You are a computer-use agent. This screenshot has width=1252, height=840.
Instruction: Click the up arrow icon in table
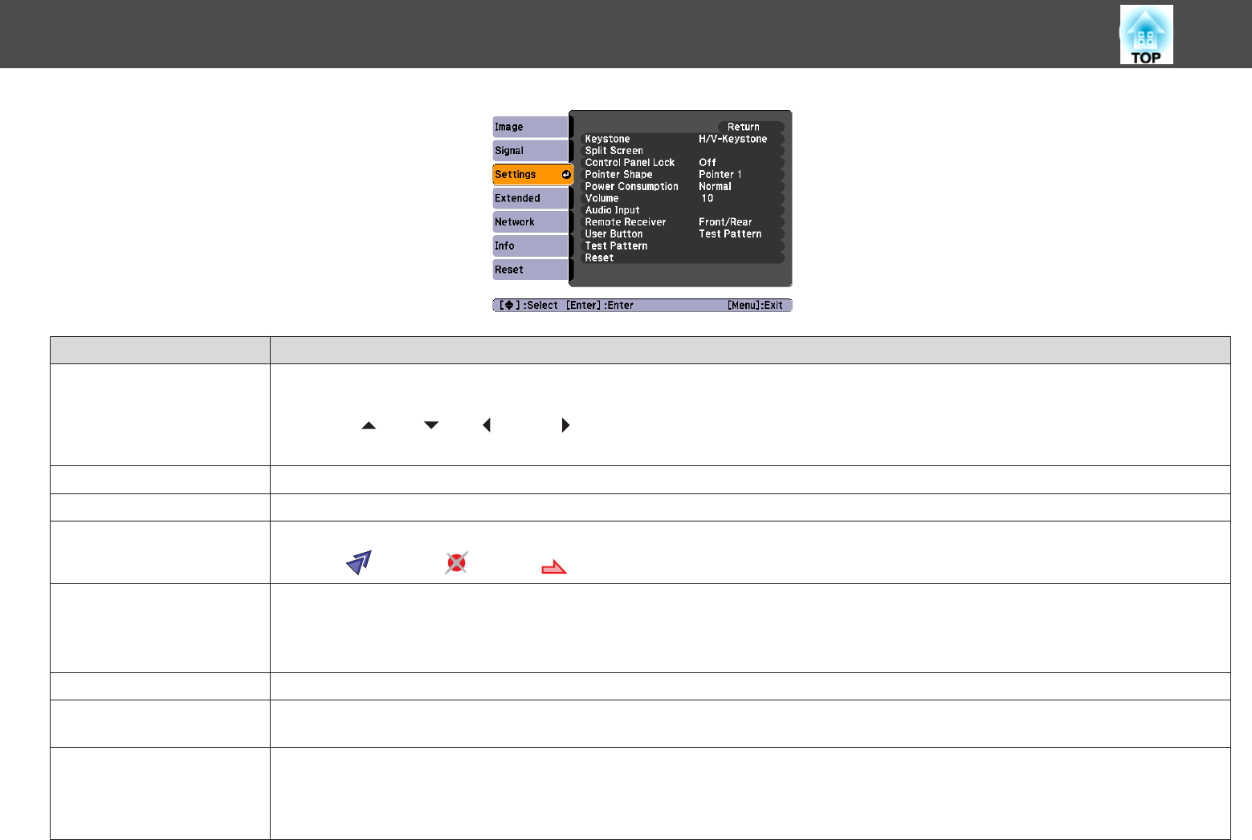tap(369, 425)
